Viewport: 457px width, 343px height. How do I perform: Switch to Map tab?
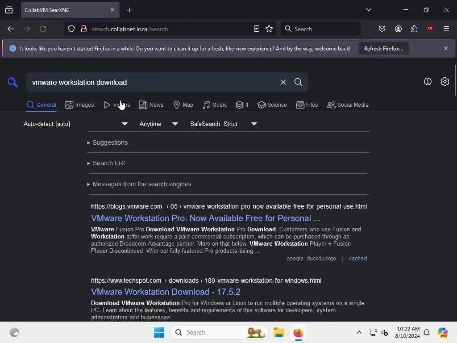tap(183, 105)
